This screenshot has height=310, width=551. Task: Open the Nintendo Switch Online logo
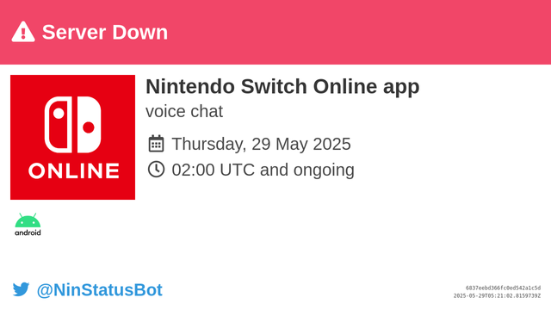click(x=72, y=138)
